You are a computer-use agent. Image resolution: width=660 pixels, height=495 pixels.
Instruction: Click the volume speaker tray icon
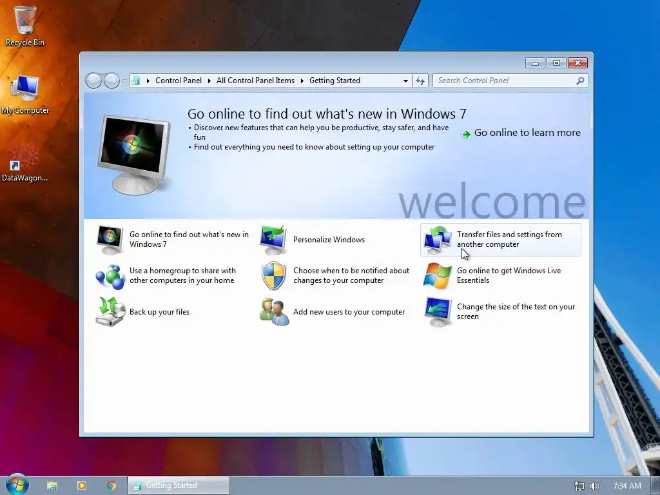(595, 486)
